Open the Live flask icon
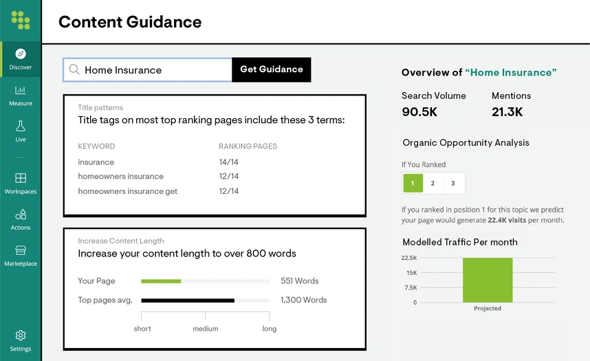Image resolution: width=590 pixels, height=361 pixels. point(21,126)
